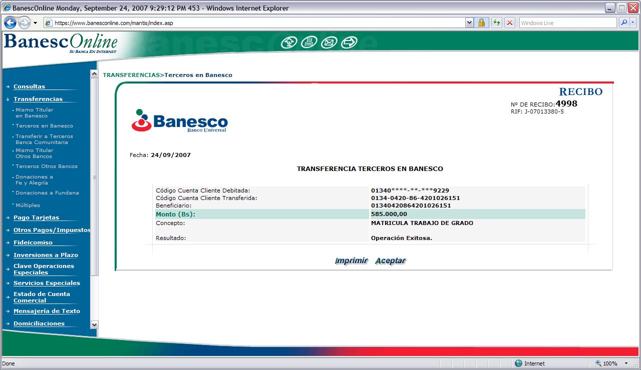Click debited account 01340****-**-***9229

tap(410, 190)
